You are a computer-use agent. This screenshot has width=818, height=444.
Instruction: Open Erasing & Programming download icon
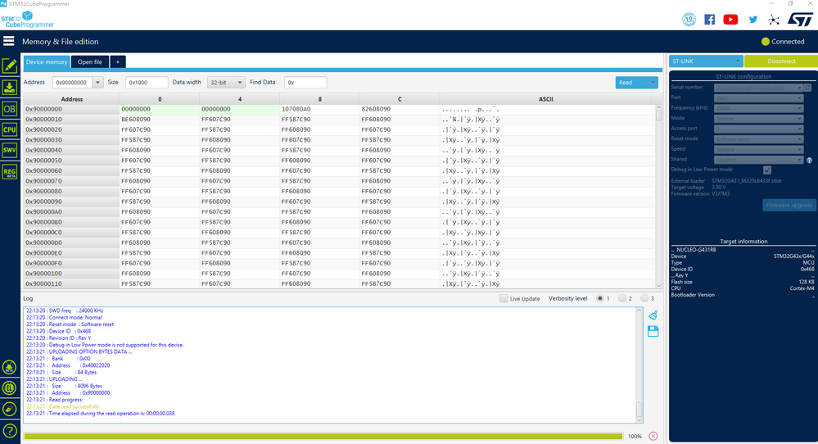click(x=9, y=87)
